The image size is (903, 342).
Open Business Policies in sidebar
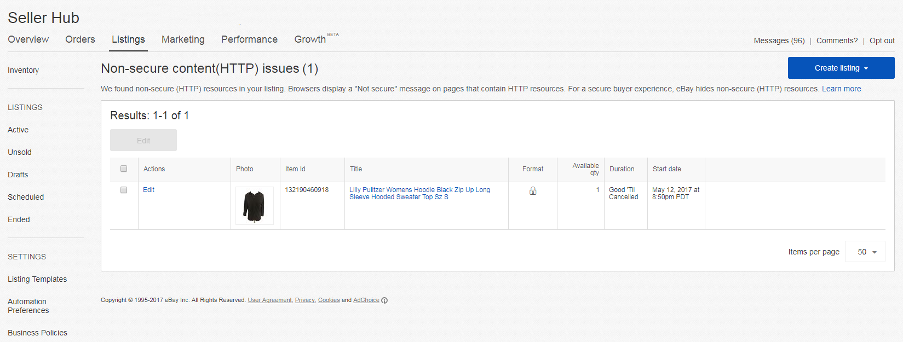[x=37, y=333]
